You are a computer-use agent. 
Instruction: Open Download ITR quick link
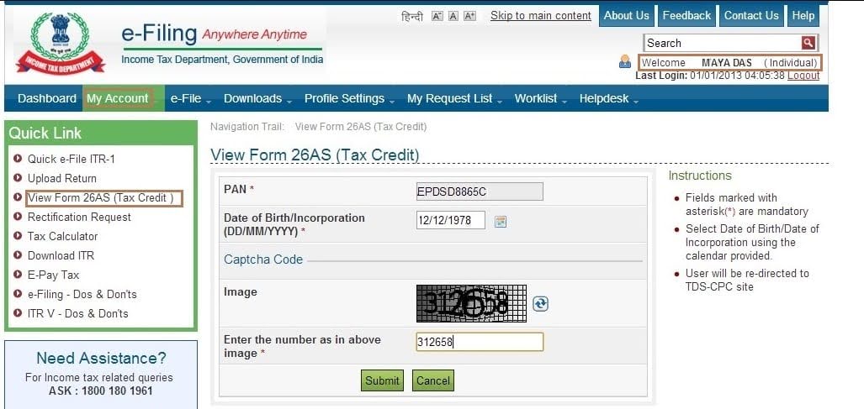pyautogui.click(x=61, y=255)
